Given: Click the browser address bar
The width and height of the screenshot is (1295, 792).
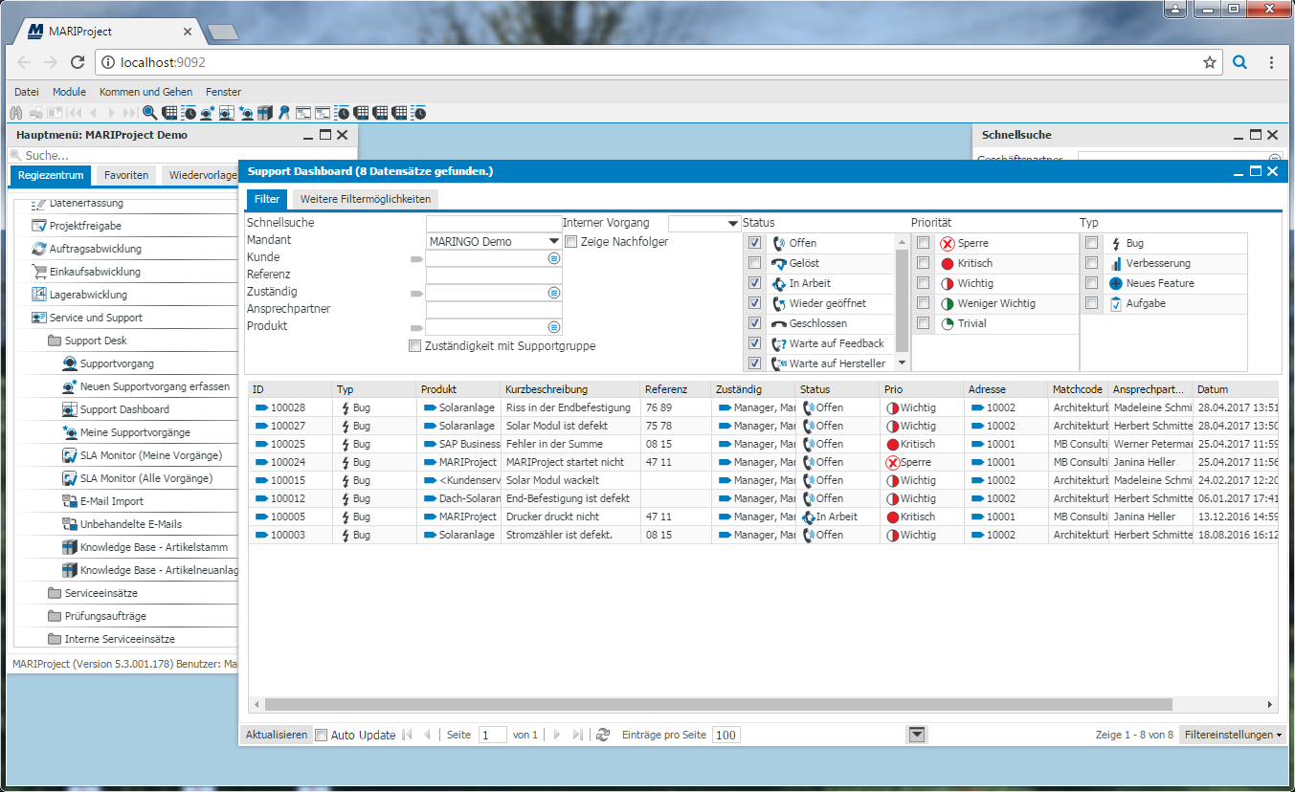Looking at the screenshot, I should (658, 62).
